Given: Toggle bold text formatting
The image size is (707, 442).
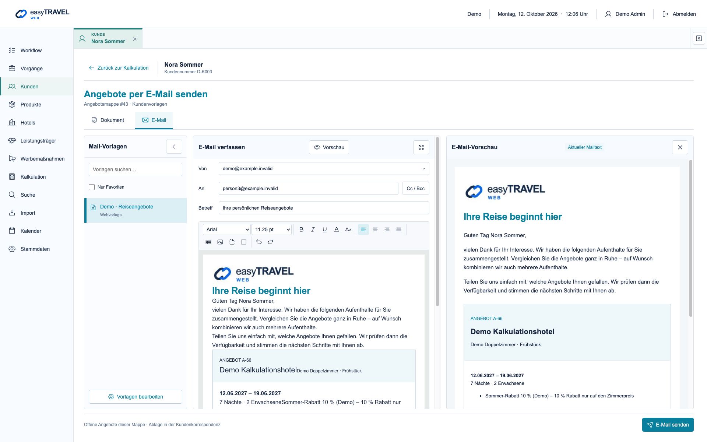Looking at the screenshot, I should point(301,229).
